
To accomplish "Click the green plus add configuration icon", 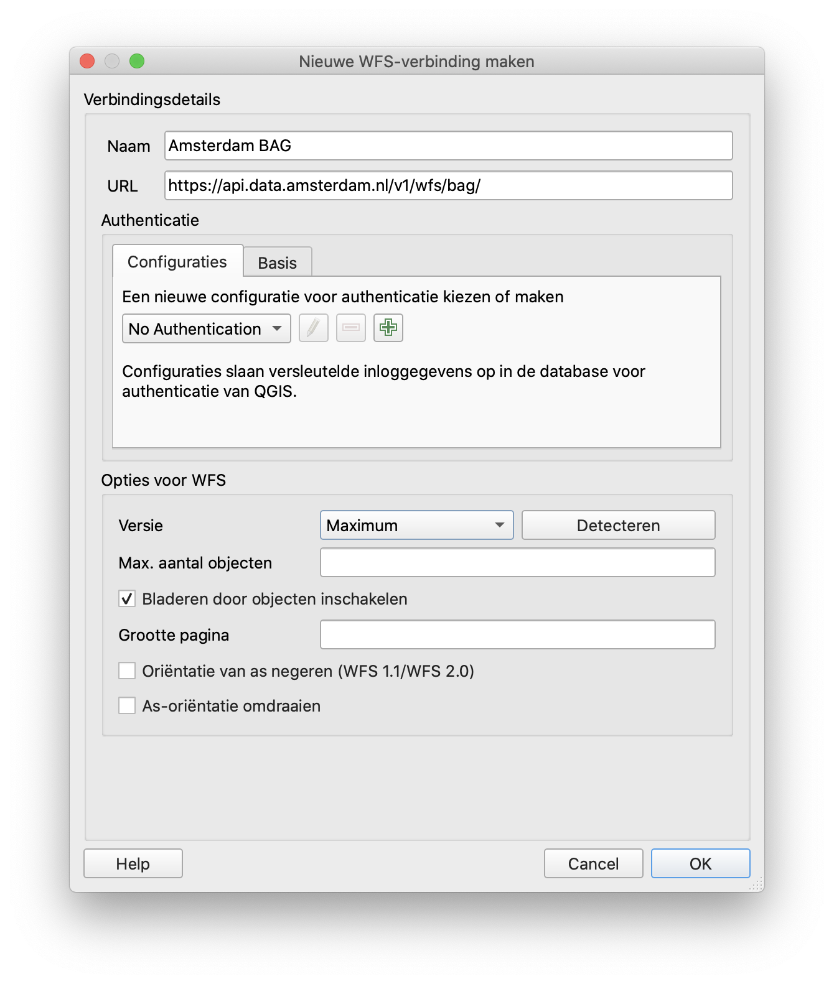I will click(388, 328).
